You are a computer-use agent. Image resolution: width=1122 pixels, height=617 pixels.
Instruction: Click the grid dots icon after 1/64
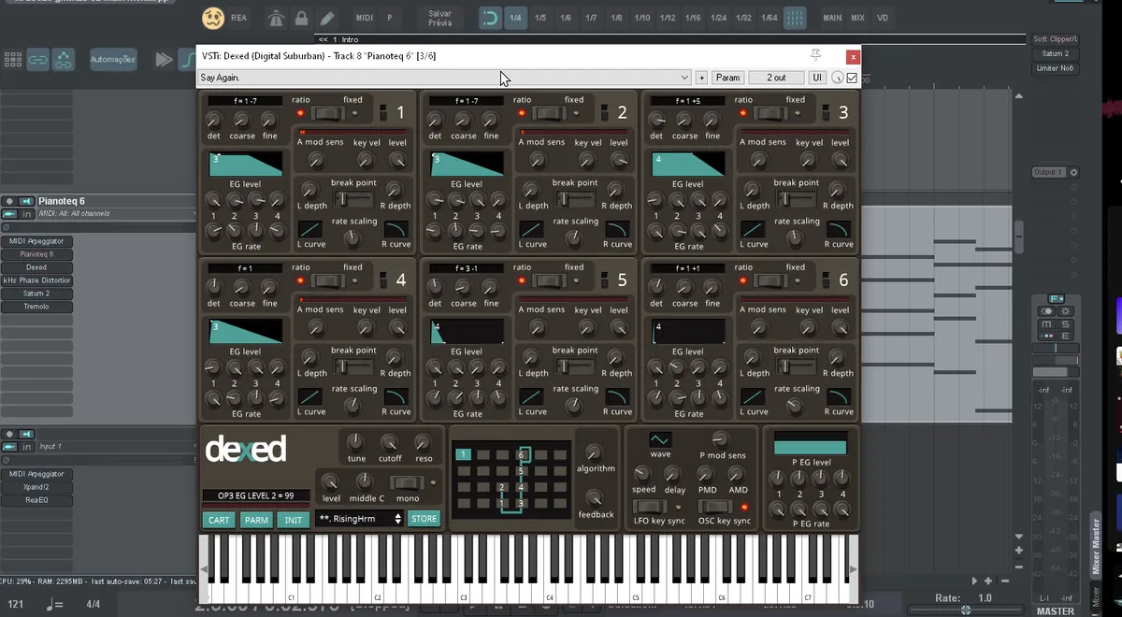click(794, 18)
